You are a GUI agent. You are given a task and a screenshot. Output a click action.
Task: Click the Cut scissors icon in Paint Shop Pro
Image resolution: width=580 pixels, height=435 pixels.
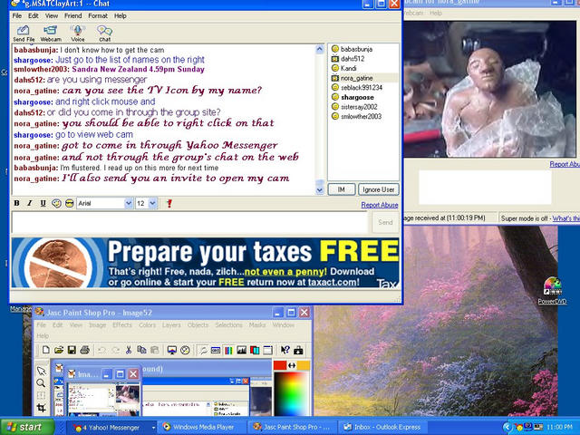coord(129,350)
